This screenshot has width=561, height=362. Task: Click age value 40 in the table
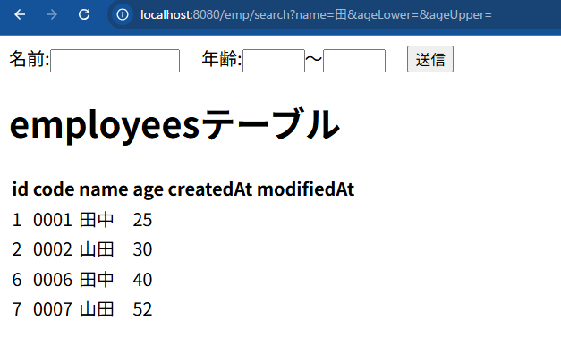[x=142, y=280]
